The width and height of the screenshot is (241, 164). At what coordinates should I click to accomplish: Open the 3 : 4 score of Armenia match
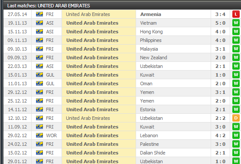tap(220, 14)
